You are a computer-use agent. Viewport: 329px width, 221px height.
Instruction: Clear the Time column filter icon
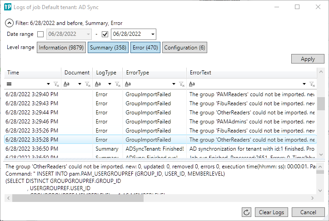point(56,84)
